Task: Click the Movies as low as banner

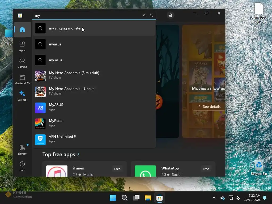Action: (x=204, y=81)
